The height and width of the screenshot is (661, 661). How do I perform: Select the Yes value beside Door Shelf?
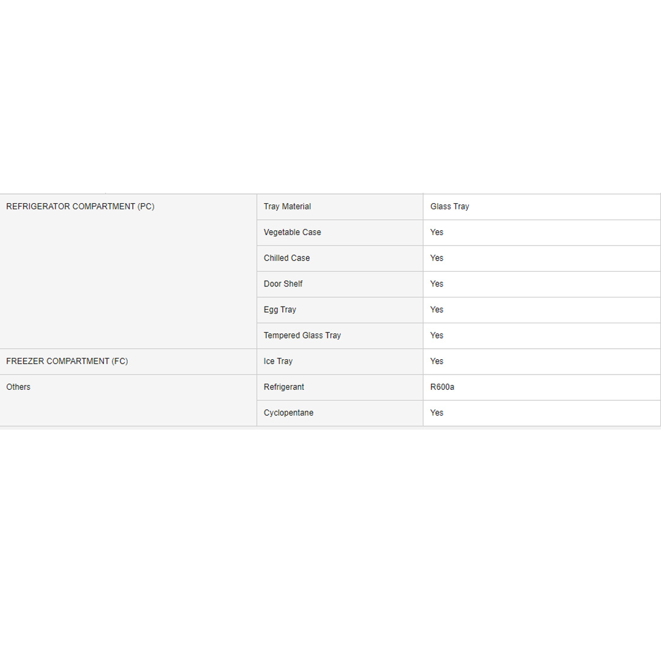click(x=436, y=284)
